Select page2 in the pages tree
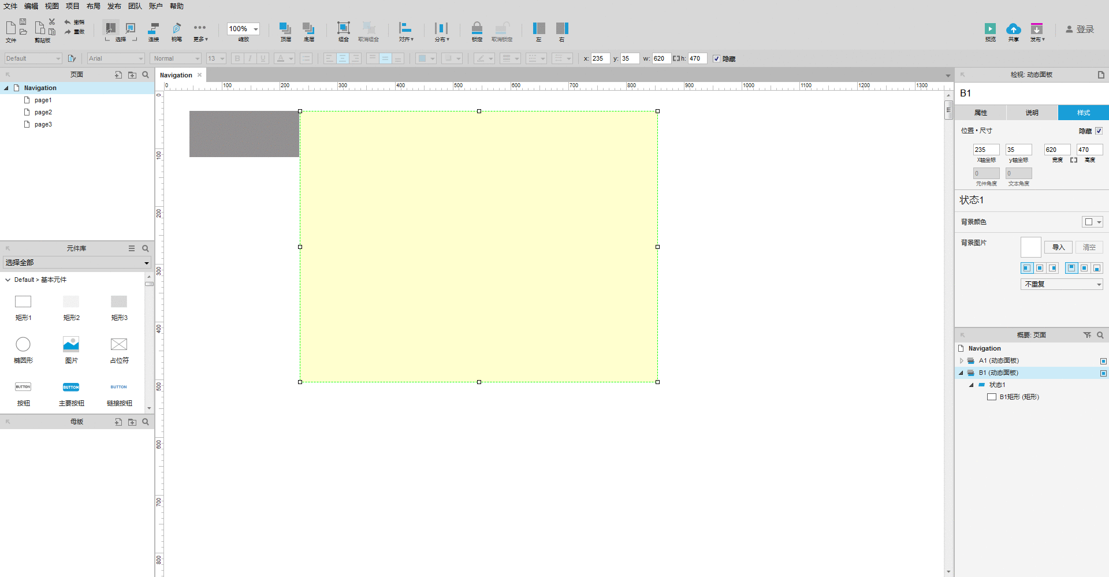The width and height of the screenshot is (1109, 577). (x=43, y=113)
